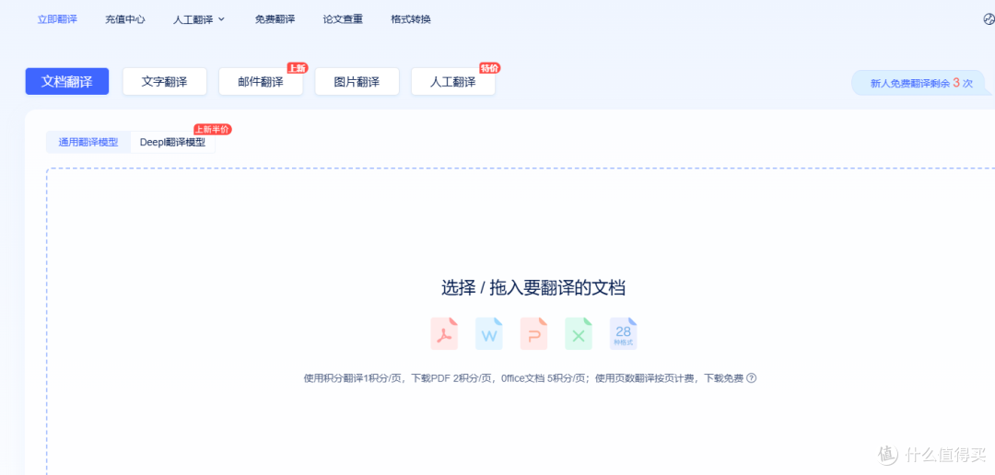Switch to Deepl翻译模型 tab
The height and width of the screenshot is (475, 995).
pyautogui.click(x=172, y=142)
